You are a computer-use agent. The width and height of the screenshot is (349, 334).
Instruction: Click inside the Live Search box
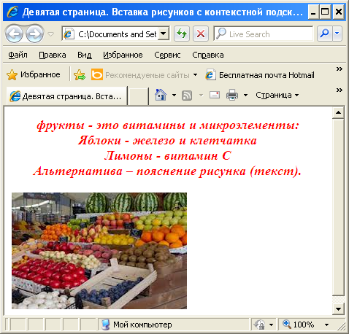click(x=264, y=34)
